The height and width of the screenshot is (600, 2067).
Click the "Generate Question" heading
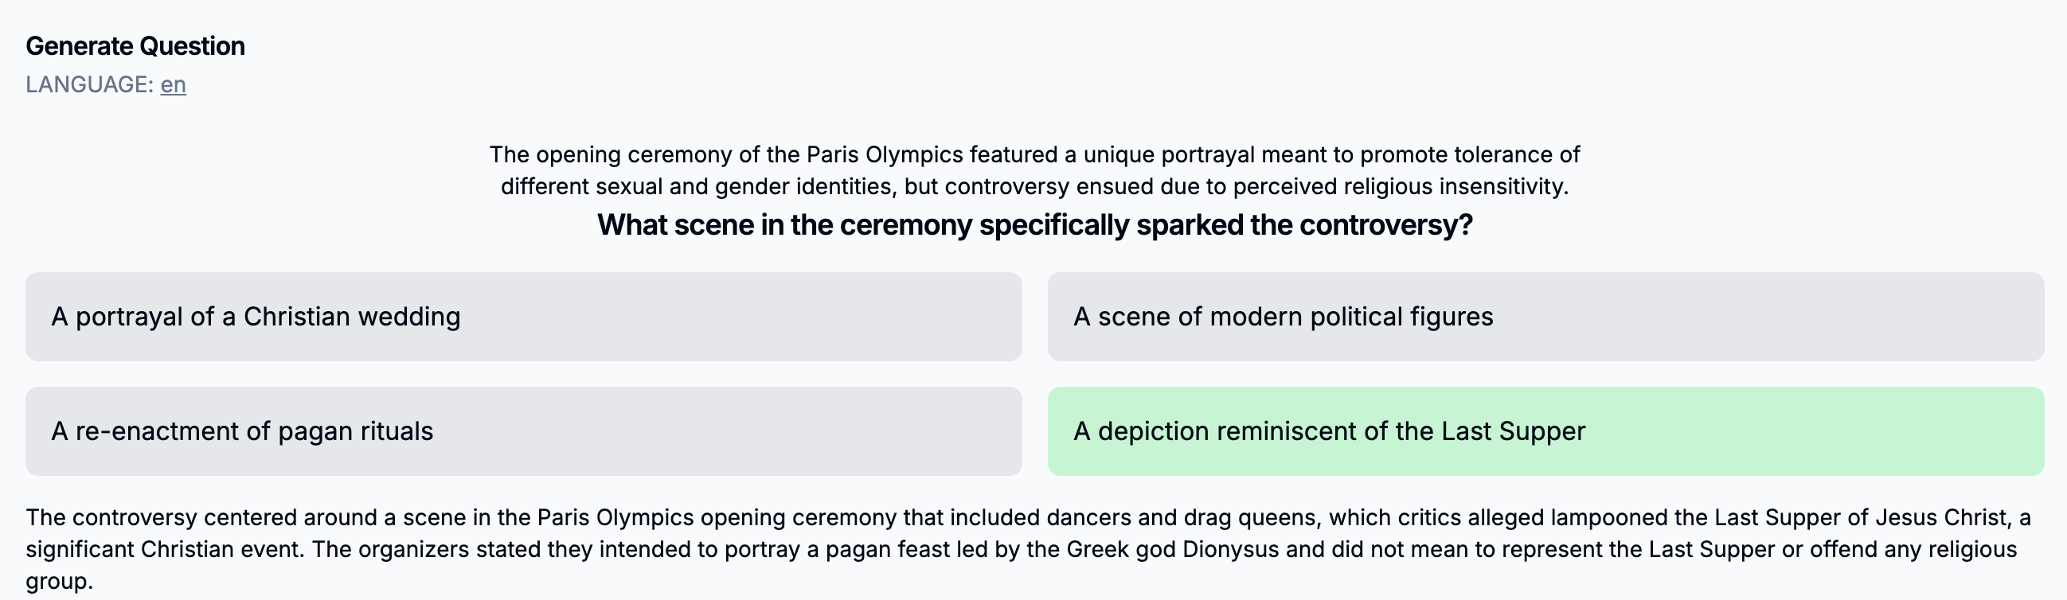tap(135, 46)
